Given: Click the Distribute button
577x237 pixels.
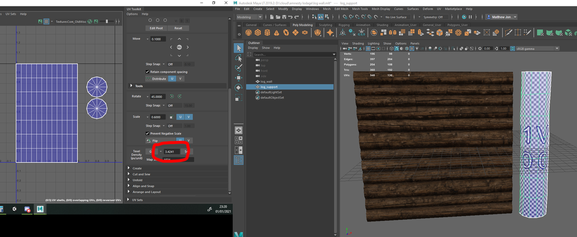Looking at the screenshot, I should pos(156,79).
